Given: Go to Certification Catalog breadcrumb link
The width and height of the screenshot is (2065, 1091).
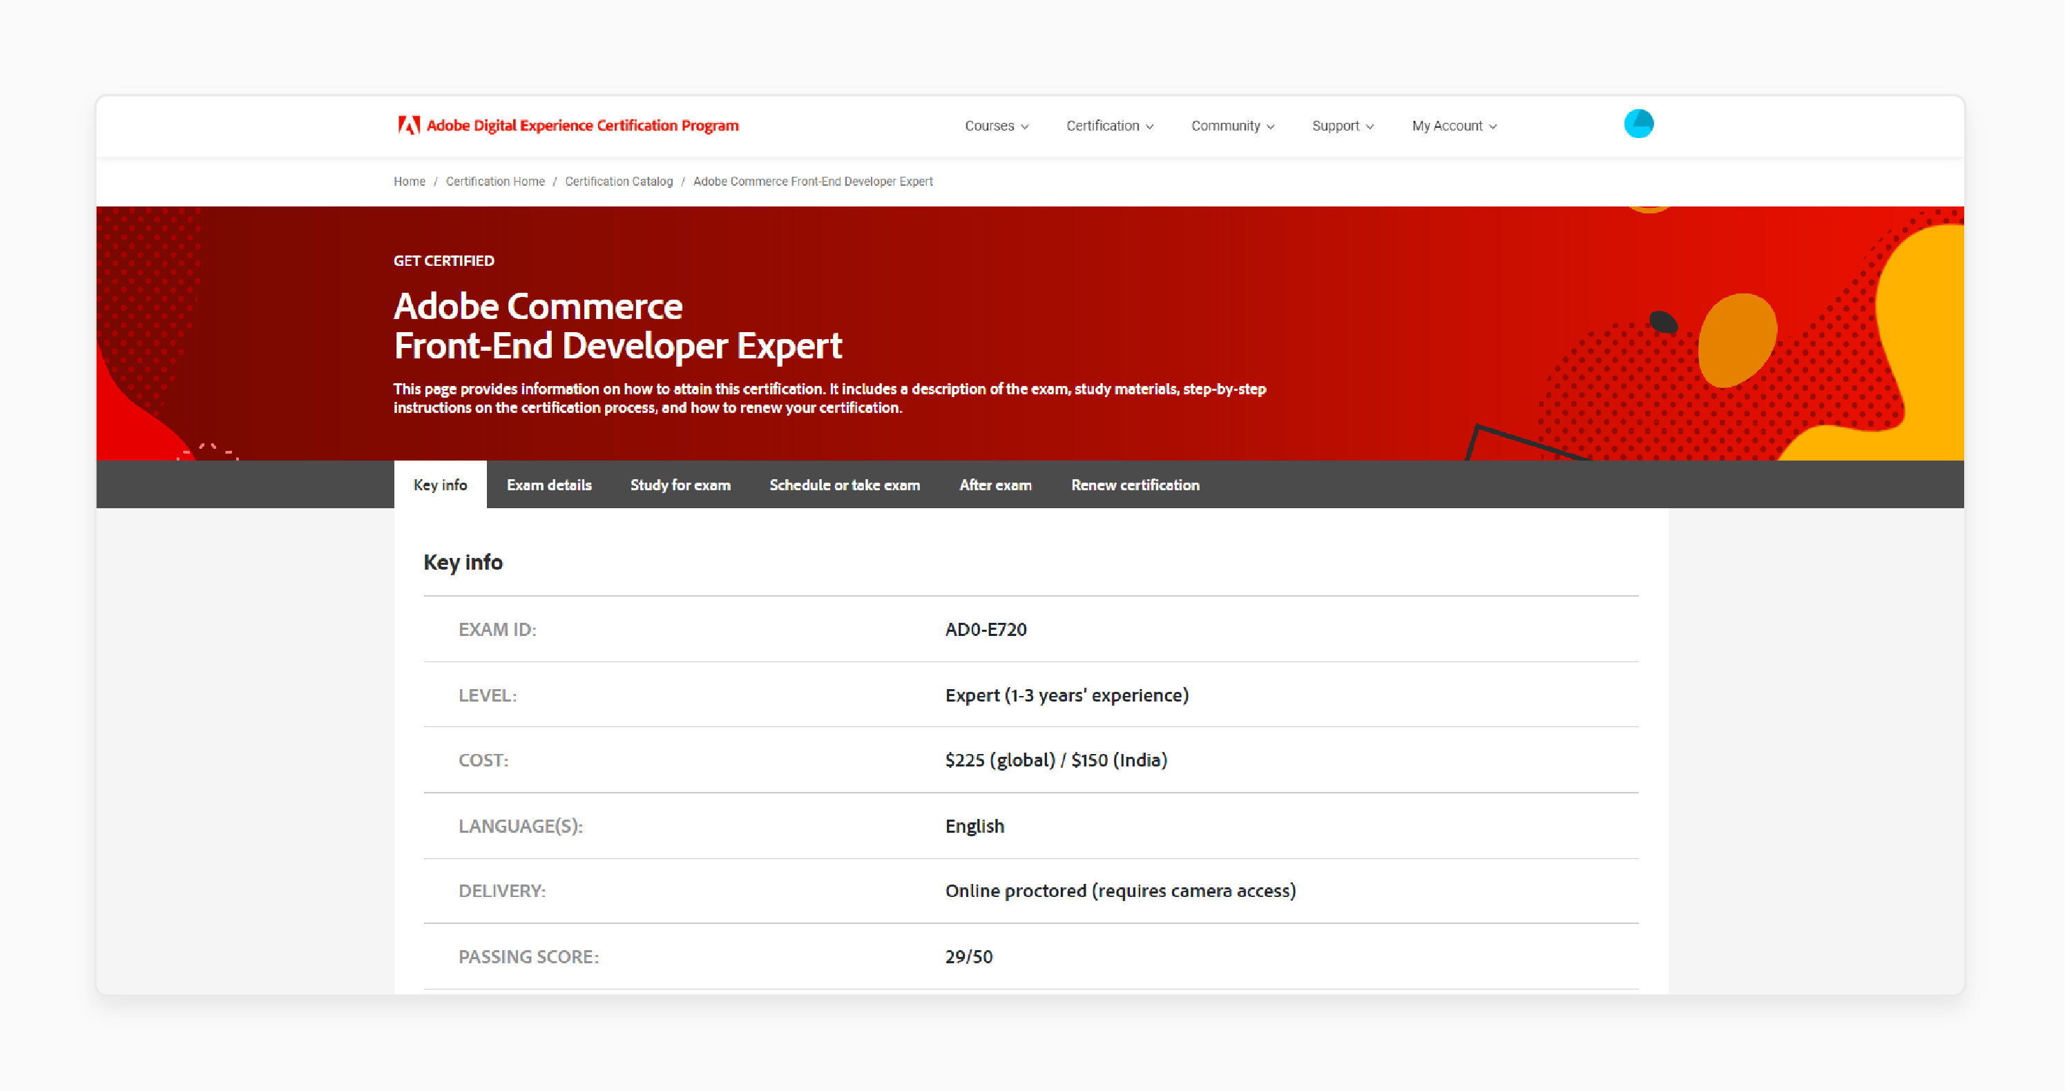Looking at the screenshot, I should 618,181.
